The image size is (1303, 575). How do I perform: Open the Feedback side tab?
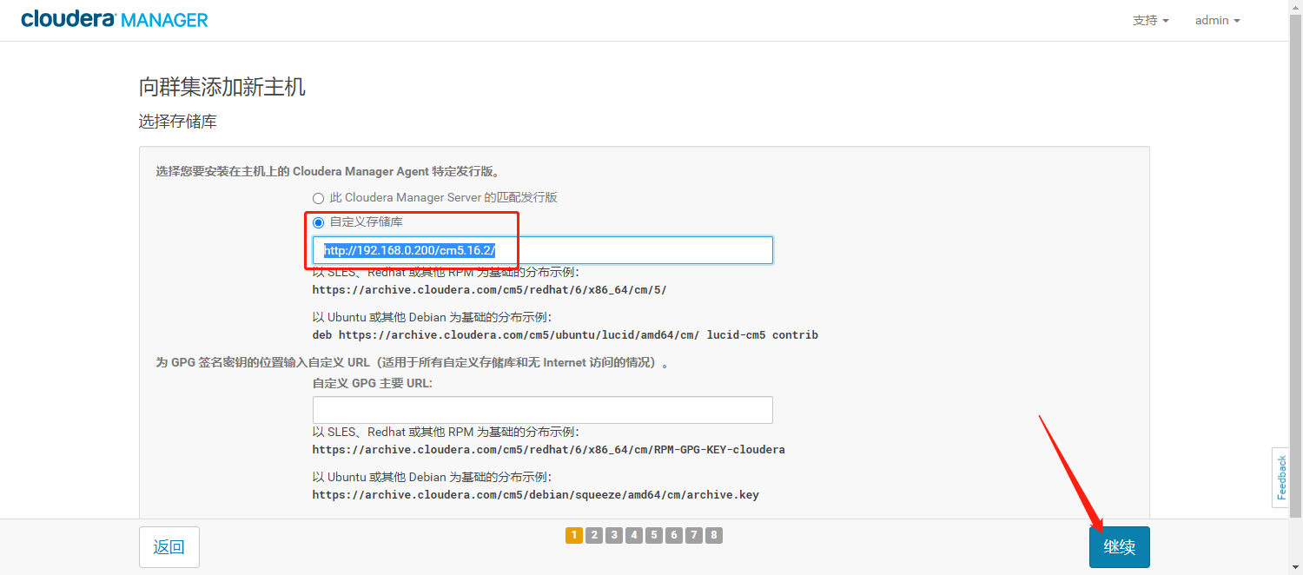tap(1280, 478)
